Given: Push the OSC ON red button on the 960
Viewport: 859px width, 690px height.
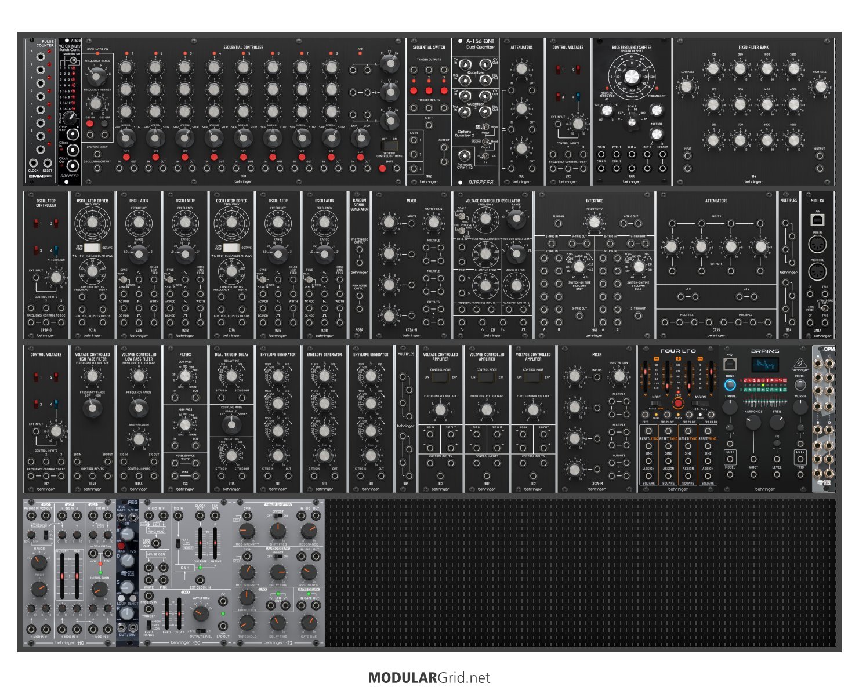Looking at the screenshot, I should (x=90, y=124).
